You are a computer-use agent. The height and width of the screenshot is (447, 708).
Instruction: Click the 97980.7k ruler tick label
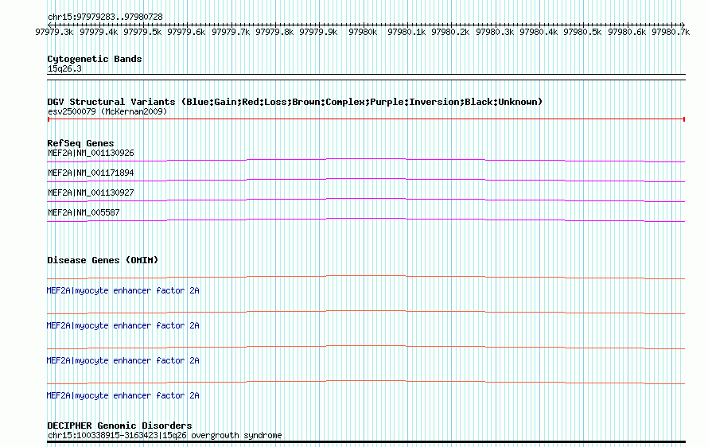point(671,32)
